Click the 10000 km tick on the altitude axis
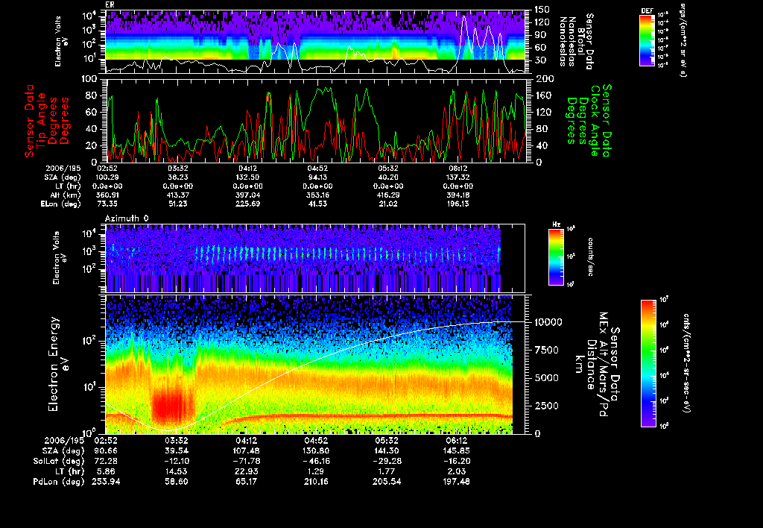 pyautogui.click(x=549, y=321)
